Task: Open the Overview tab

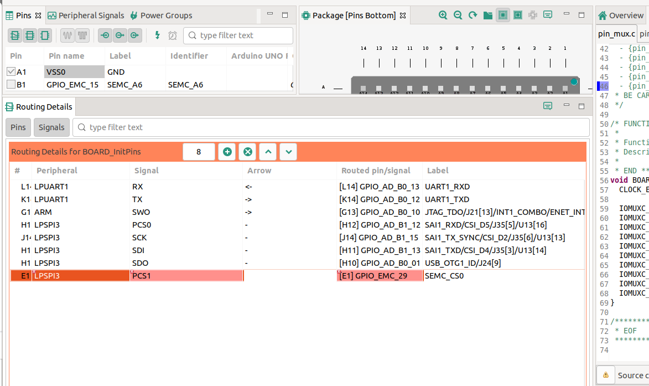Action: tap(621, 16)
